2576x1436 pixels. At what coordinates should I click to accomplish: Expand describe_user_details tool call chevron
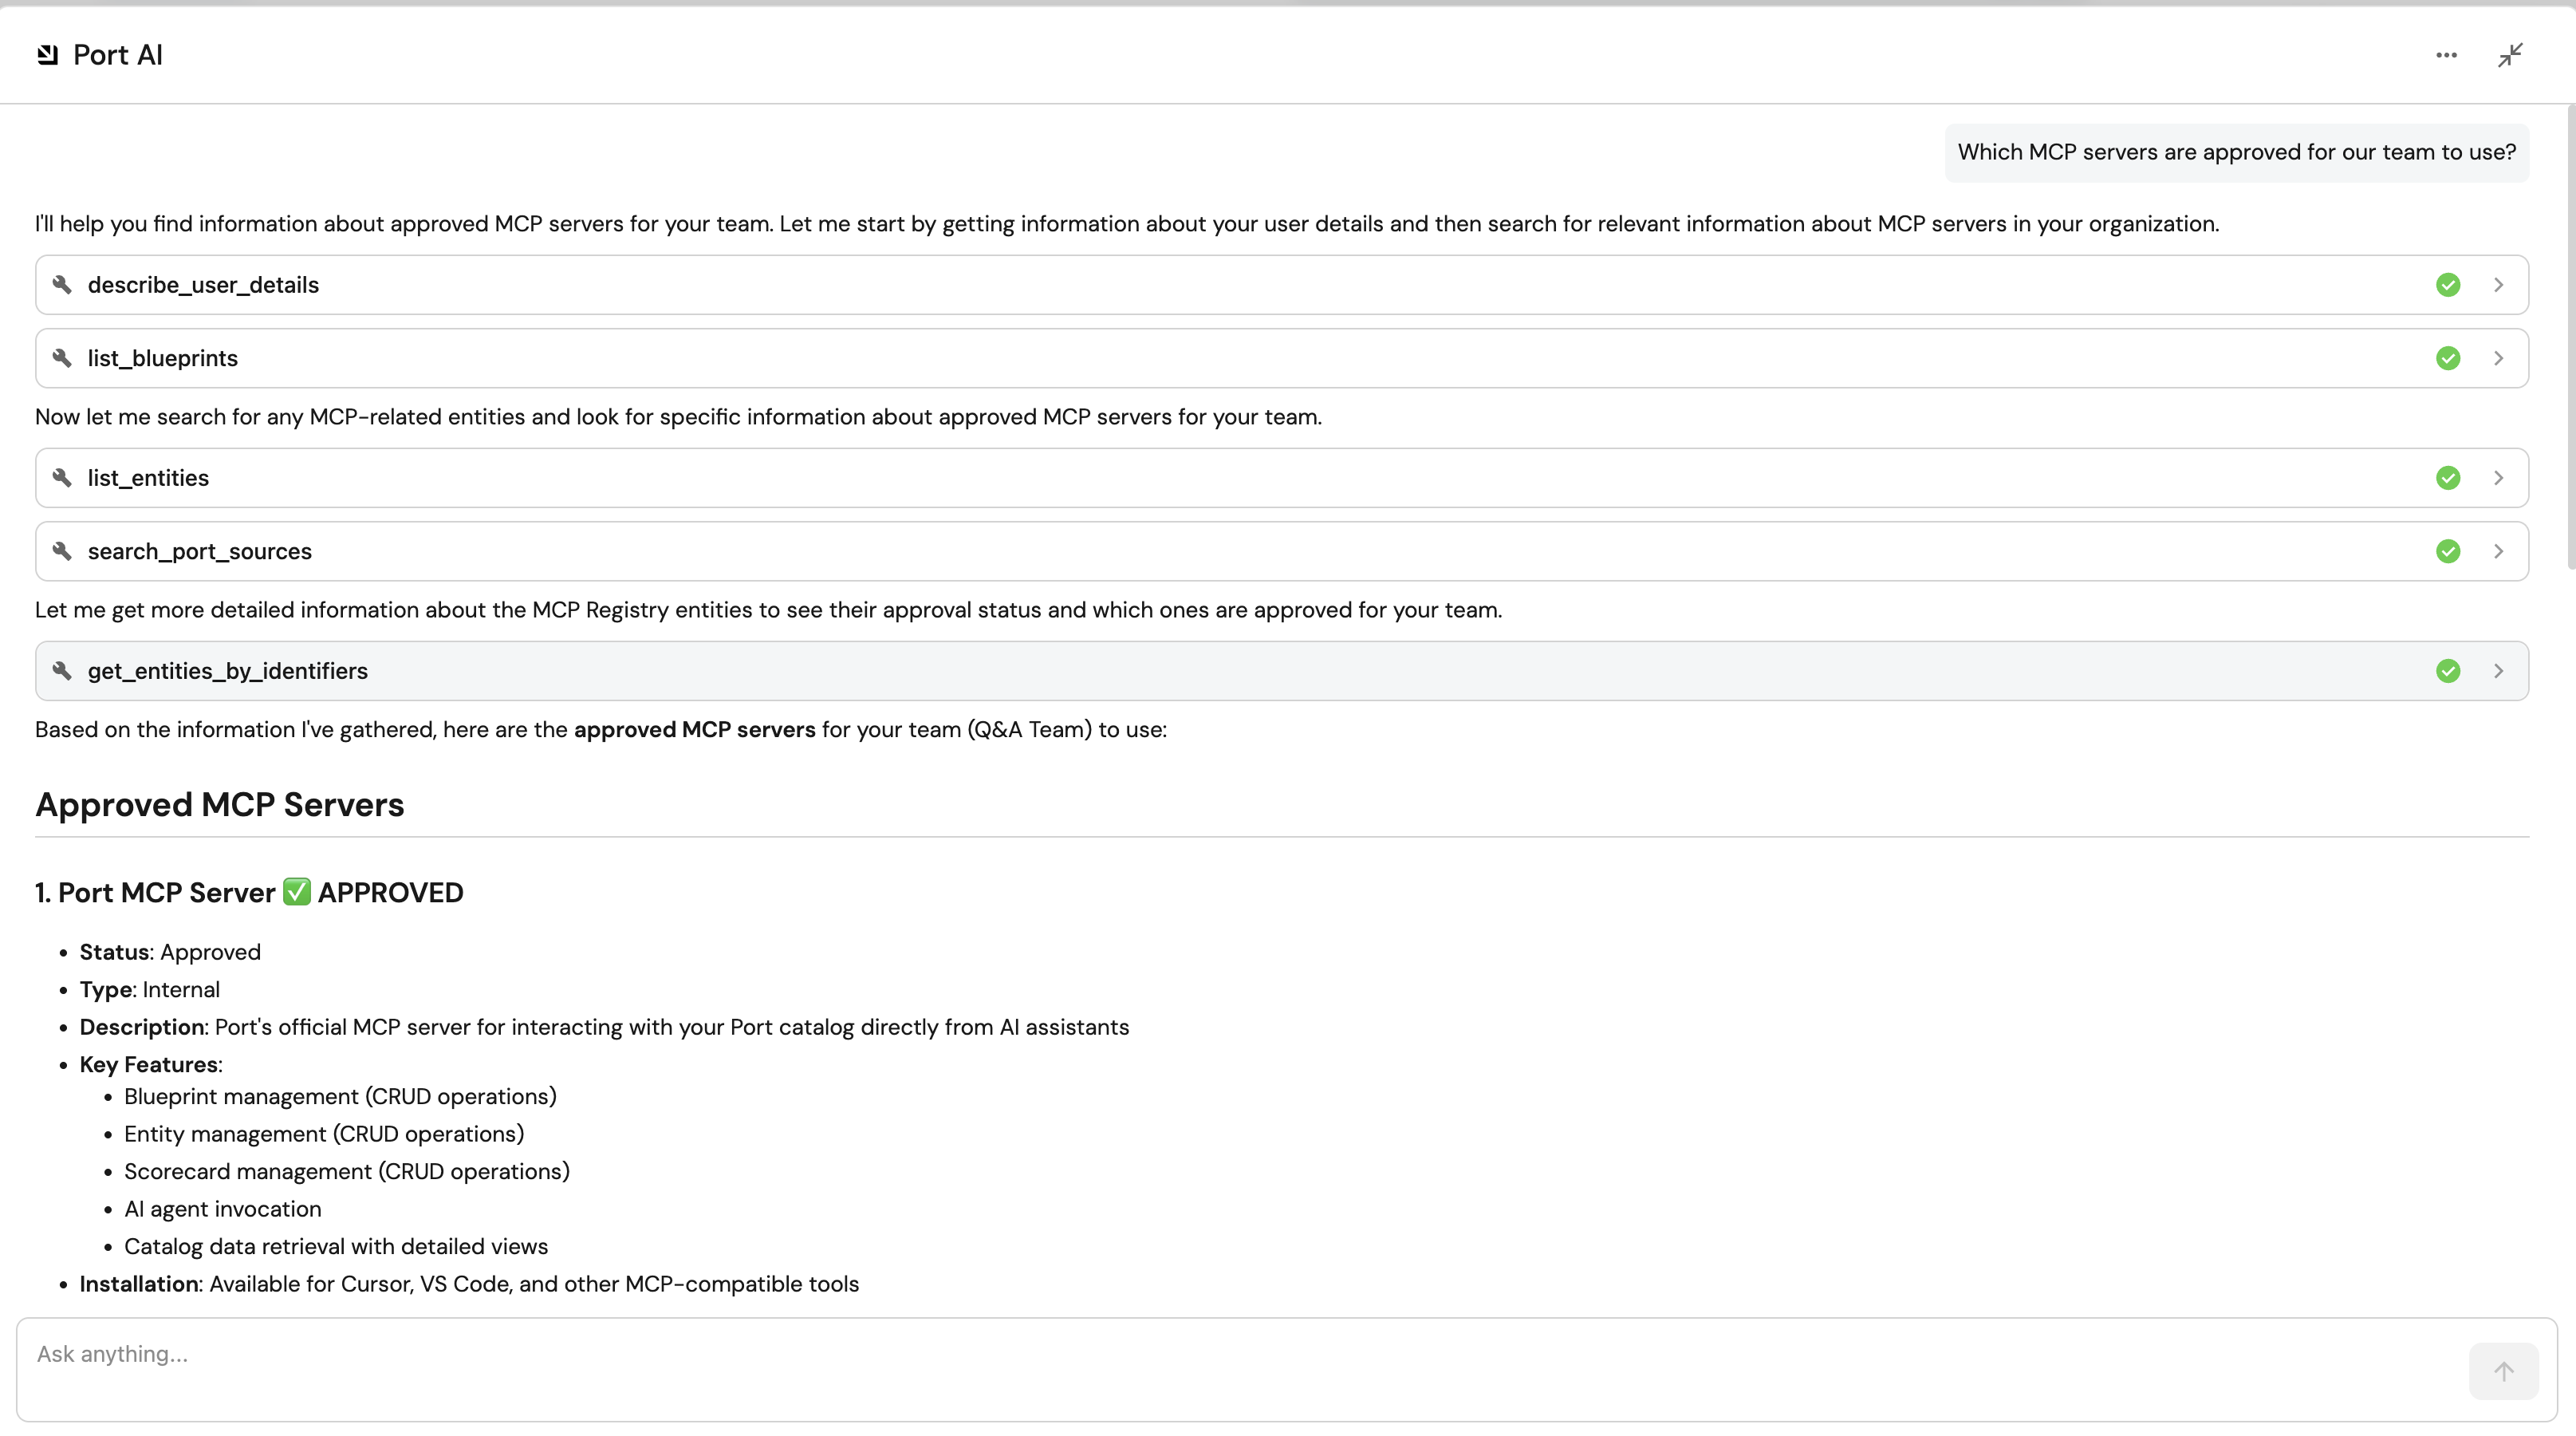(2498, 285)
